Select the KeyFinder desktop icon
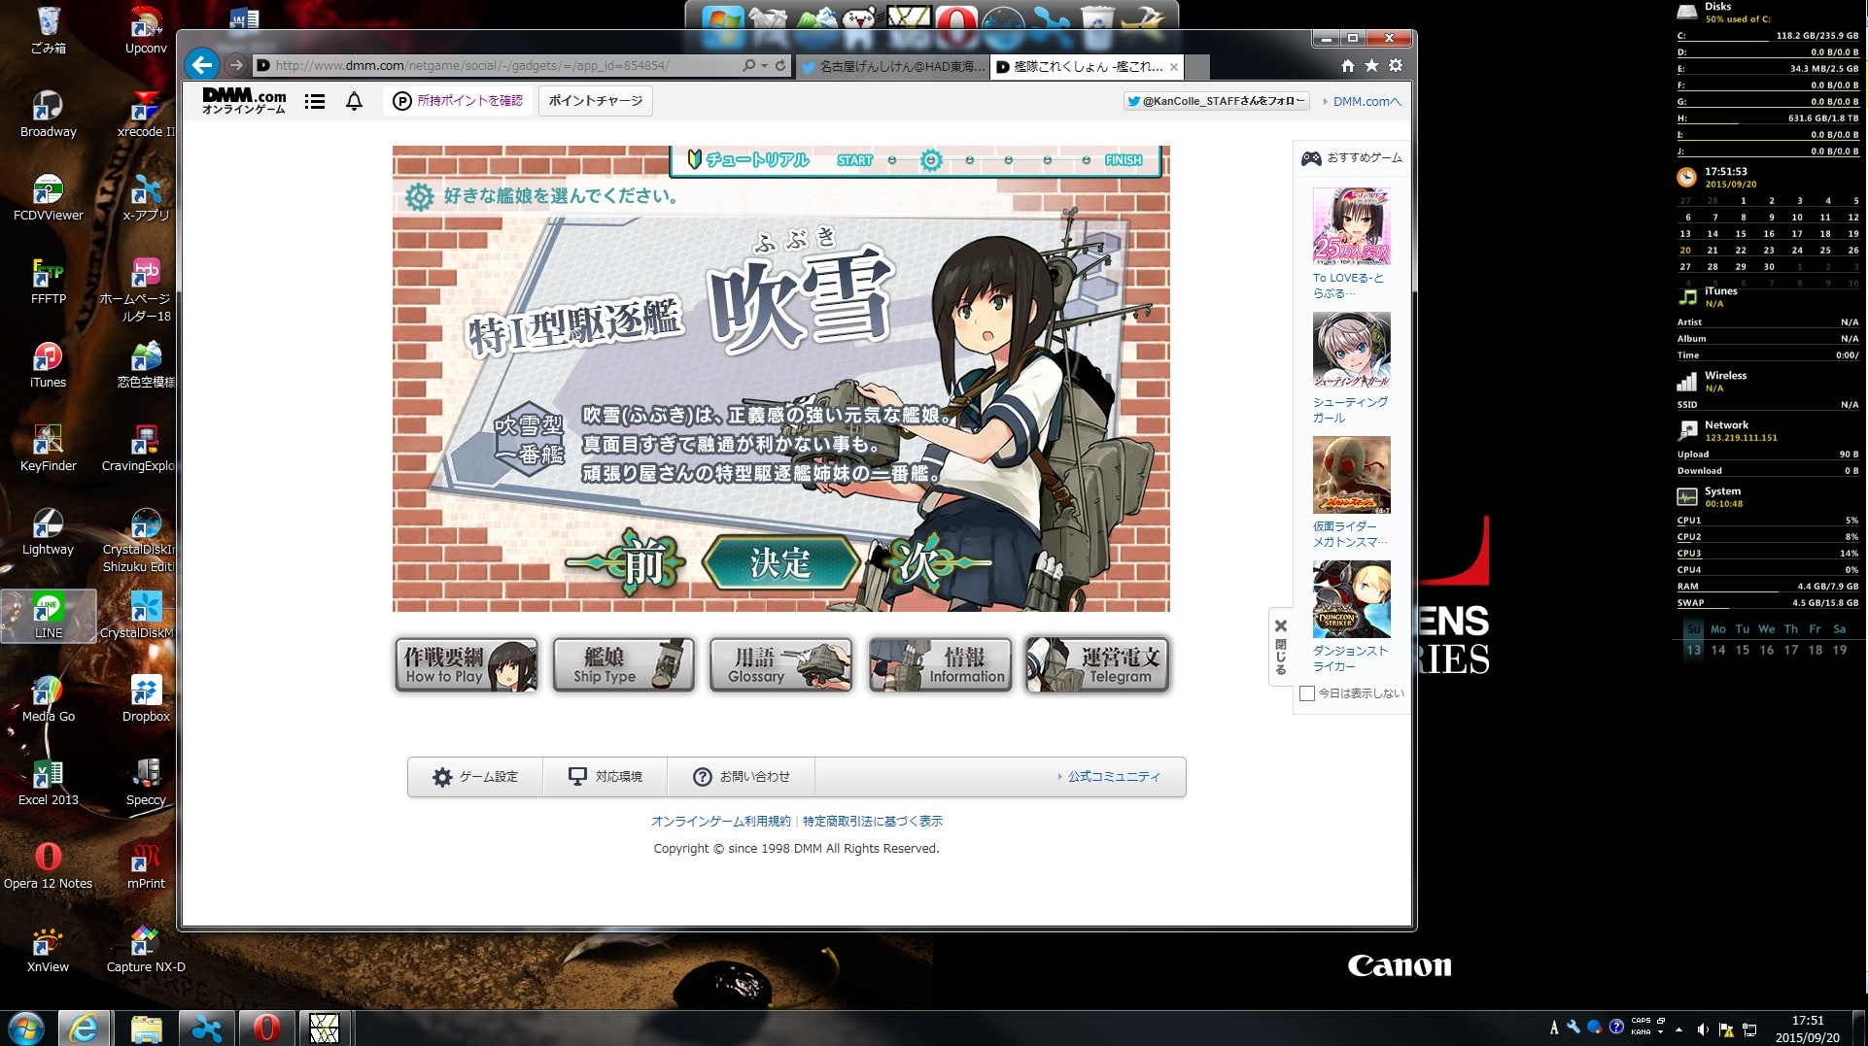The height and width of the screenshot is (1046, 1868). click(48, 449)
